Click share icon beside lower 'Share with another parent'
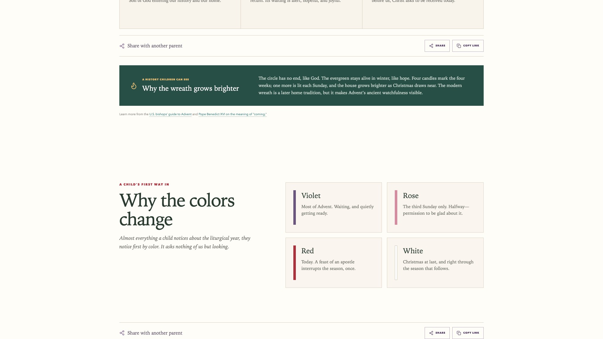 coord(122,333)
